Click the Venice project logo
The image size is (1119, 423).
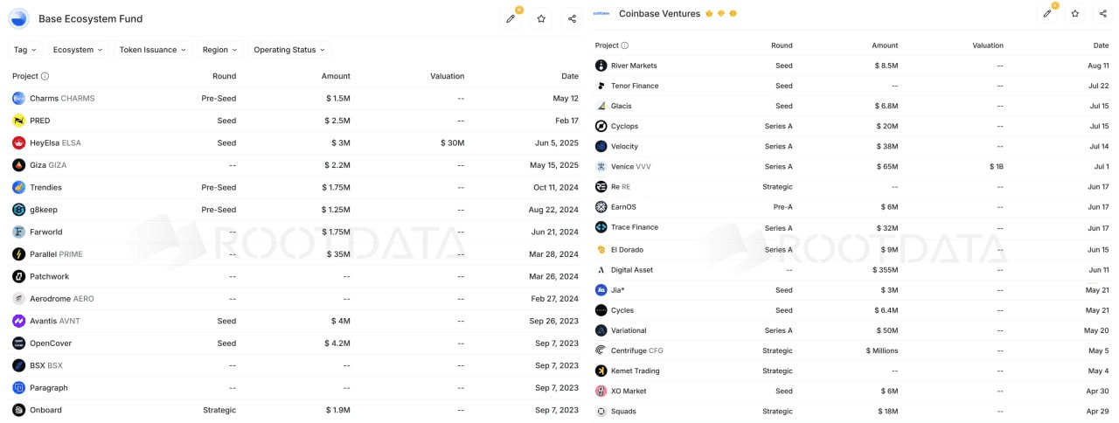[x=601, y=167]
